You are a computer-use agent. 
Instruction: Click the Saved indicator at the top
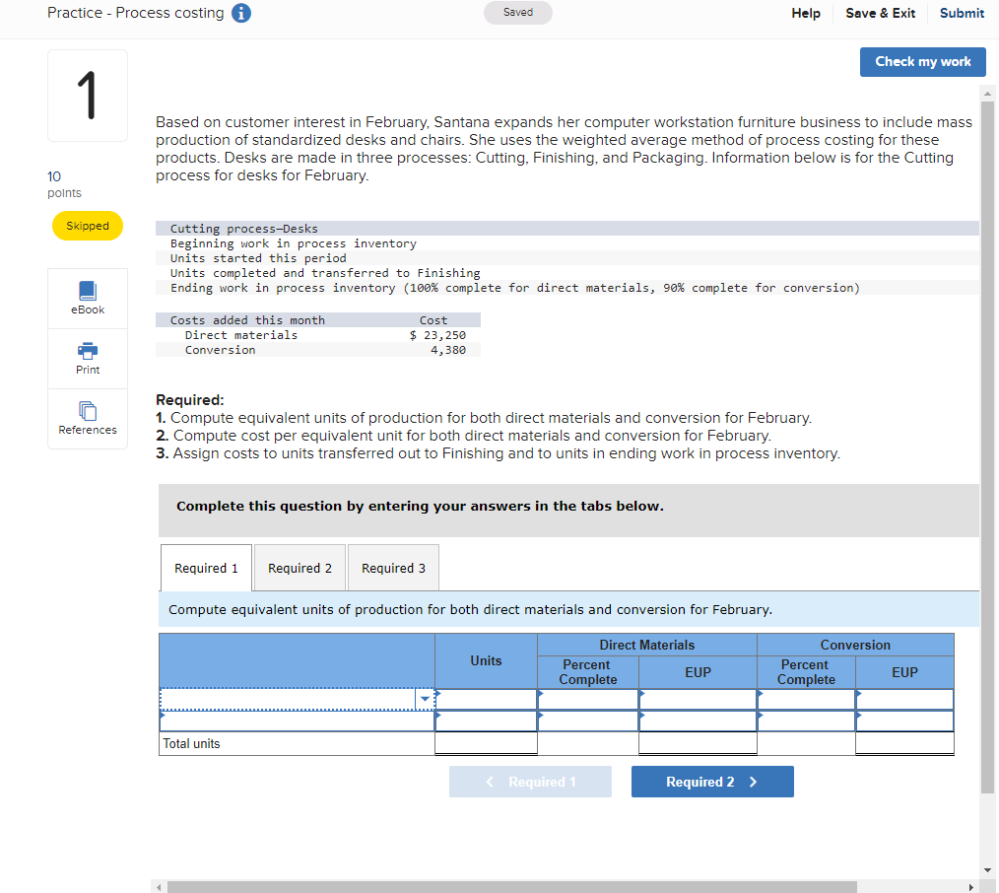(517, 12)
